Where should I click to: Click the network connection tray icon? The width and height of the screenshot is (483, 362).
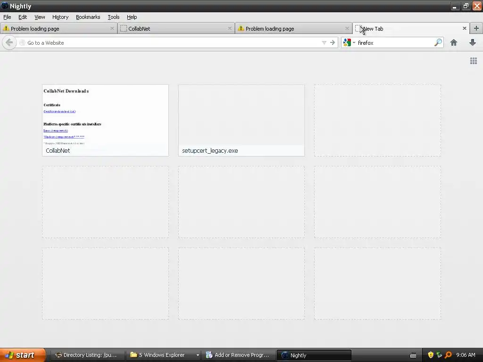(439, 355)
